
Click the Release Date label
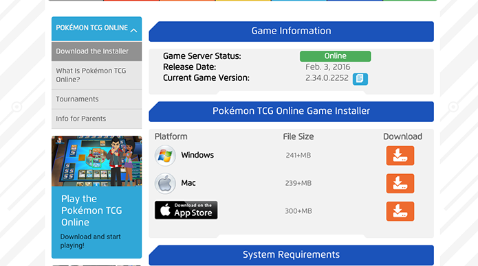tap(189, 67)
